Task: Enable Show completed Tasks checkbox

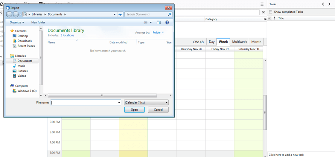Action: coord(270,12)
